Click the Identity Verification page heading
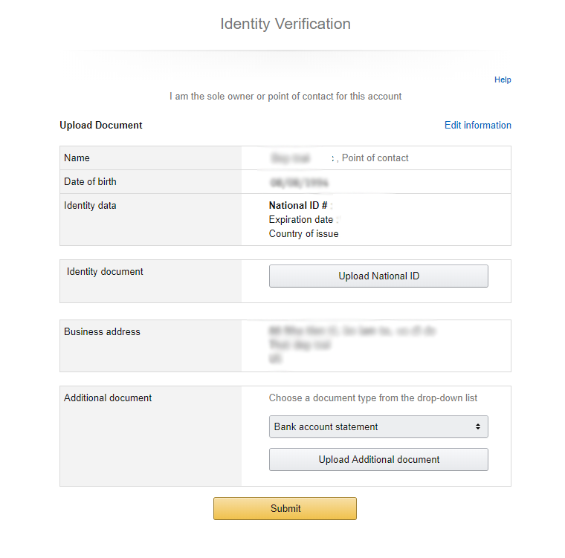 pos(285,24)
